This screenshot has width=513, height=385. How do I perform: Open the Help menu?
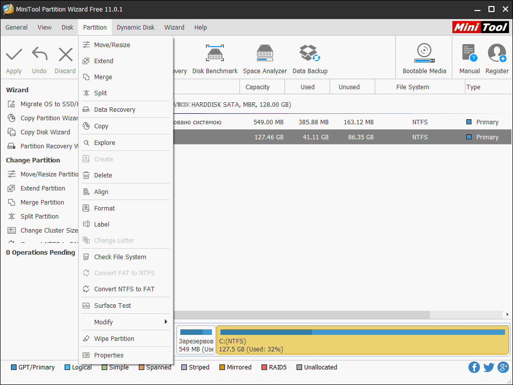[x=200, y=28]
